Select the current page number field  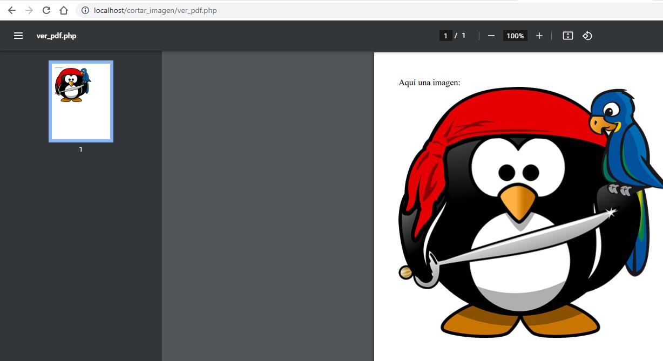coord(445,36)
